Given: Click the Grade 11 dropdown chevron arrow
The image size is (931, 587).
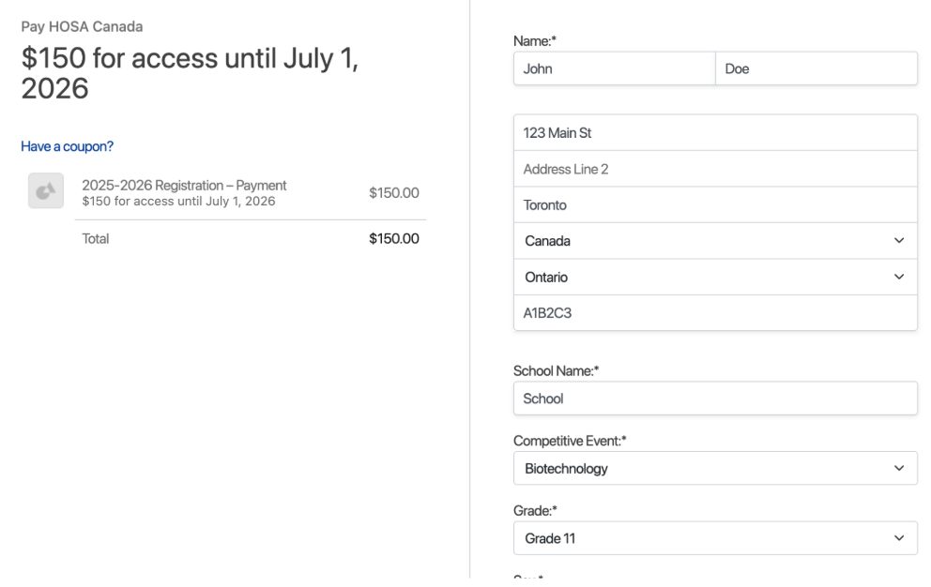Looking at the screenshot, I should (x=899, y=538).
